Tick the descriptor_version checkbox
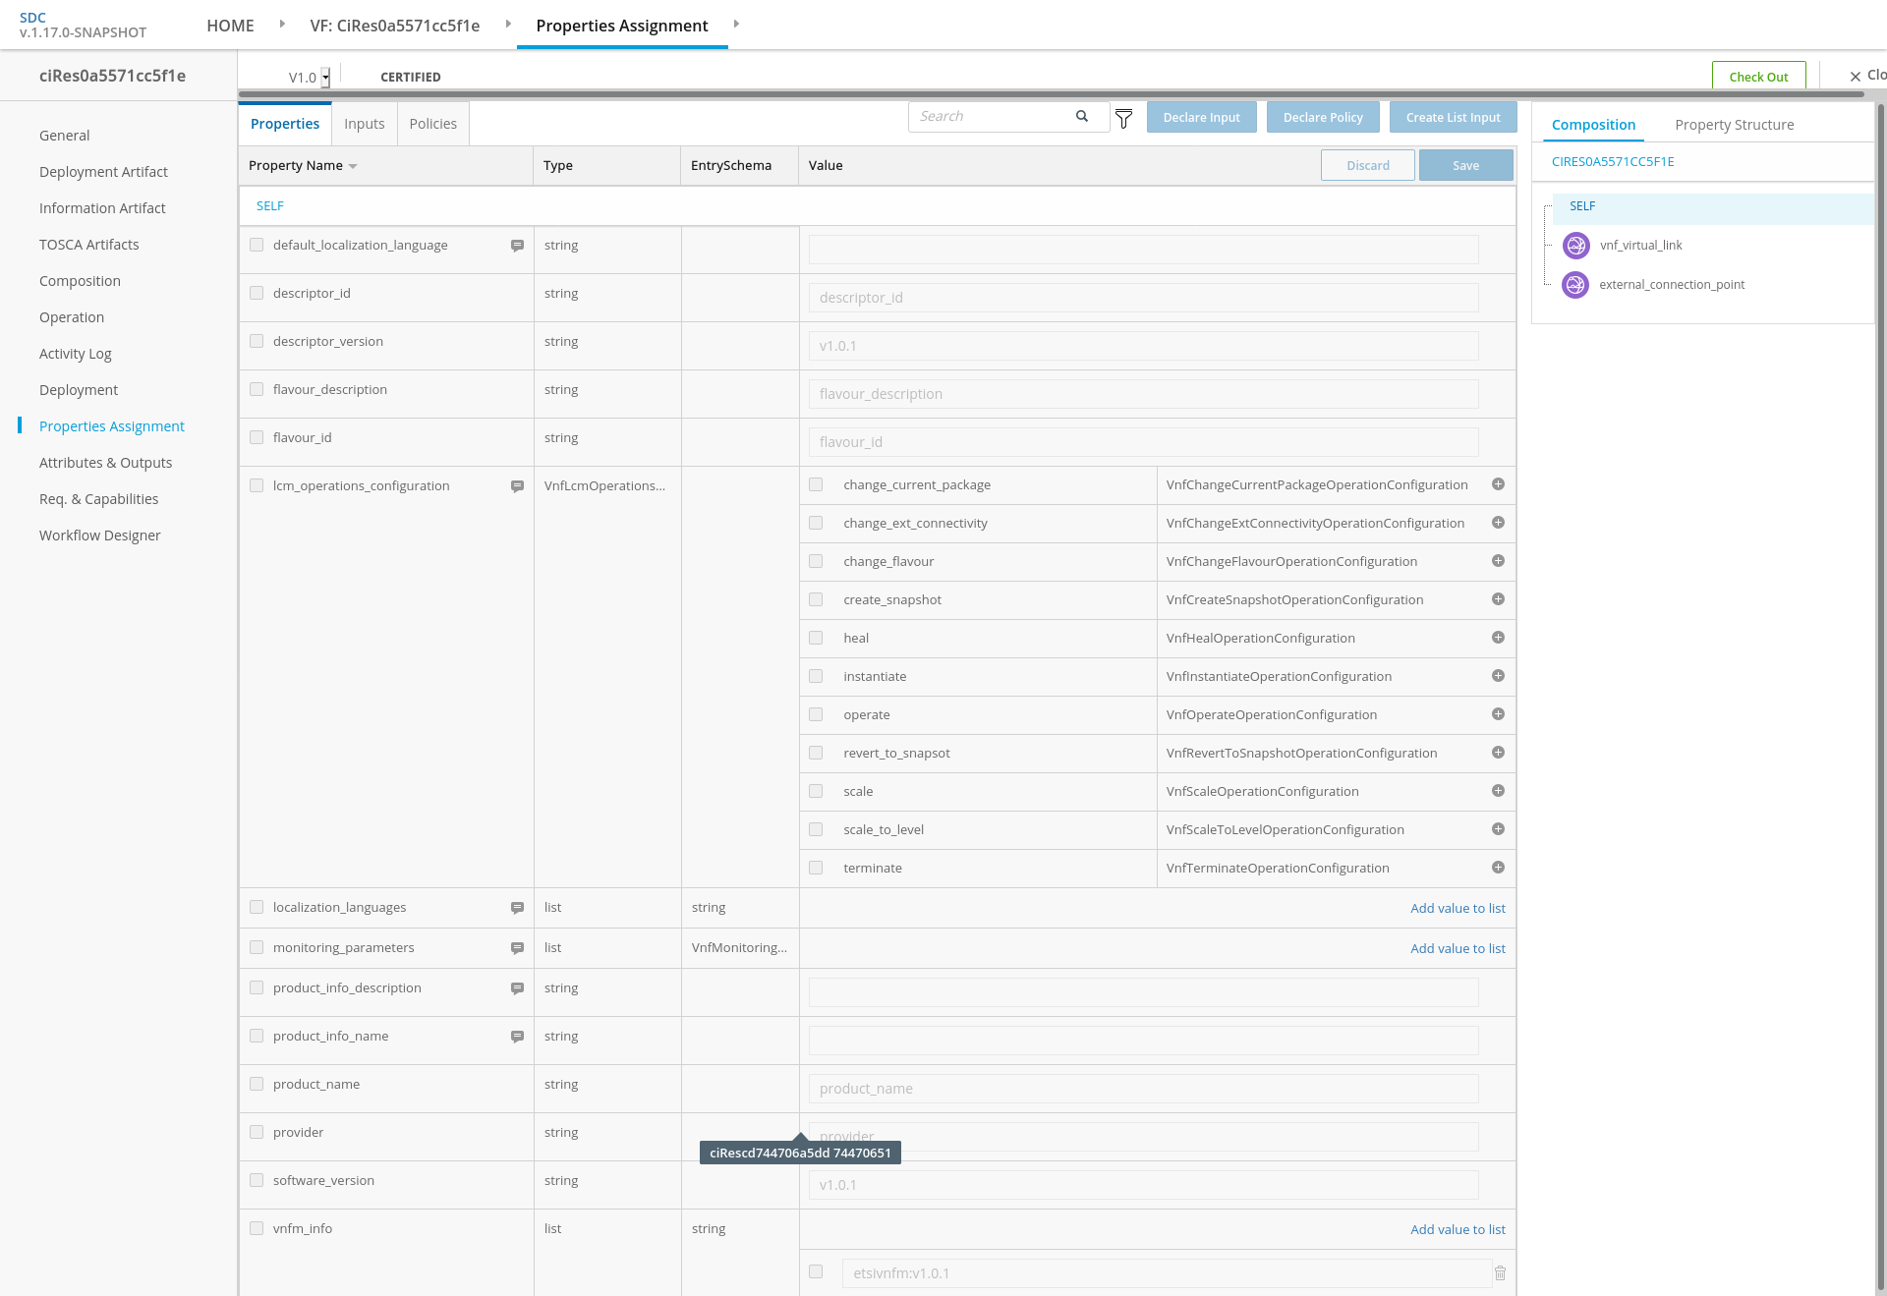The height and width of the screenshot is (1296, 1887). 257,341
